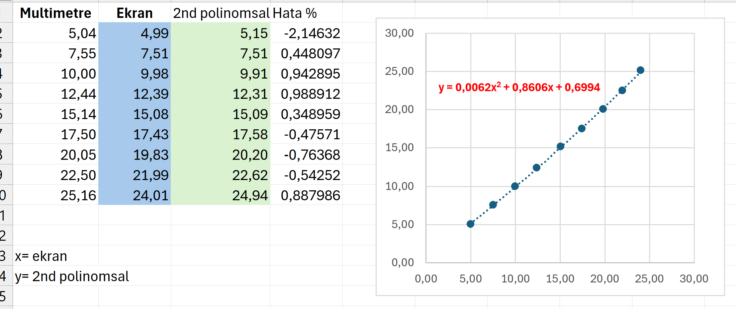Click Multimetre cell 7,55
Screen dimensions: 736x309
[x=55, y=53]
